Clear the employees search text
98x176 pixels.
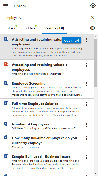point(92,17)
